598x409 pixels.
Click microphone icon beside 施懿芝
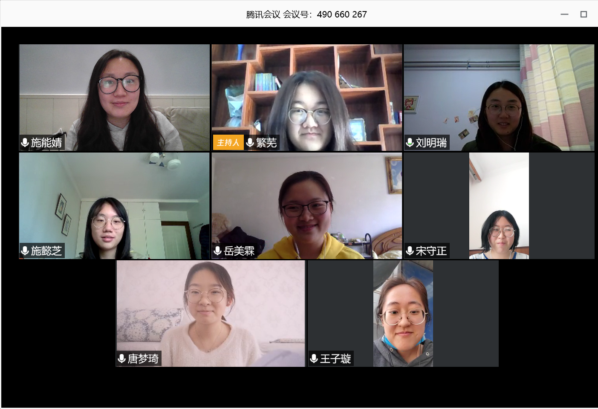click(x=25, y=251)
